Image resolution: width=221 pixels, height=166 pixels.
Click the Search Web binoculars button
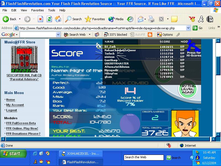tap(75, 35)
